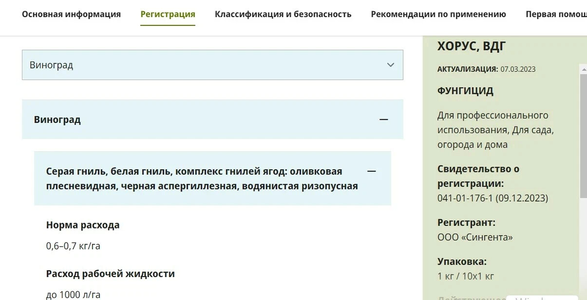Click the chevron in the Виноград dropdown
Image resolution: width=587 pixels, height=300 pixels.
[x=390, y=65]
